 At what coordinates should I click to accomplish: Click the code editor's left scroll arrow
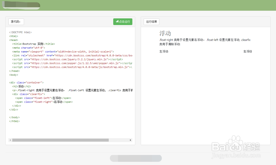(10, 140)
